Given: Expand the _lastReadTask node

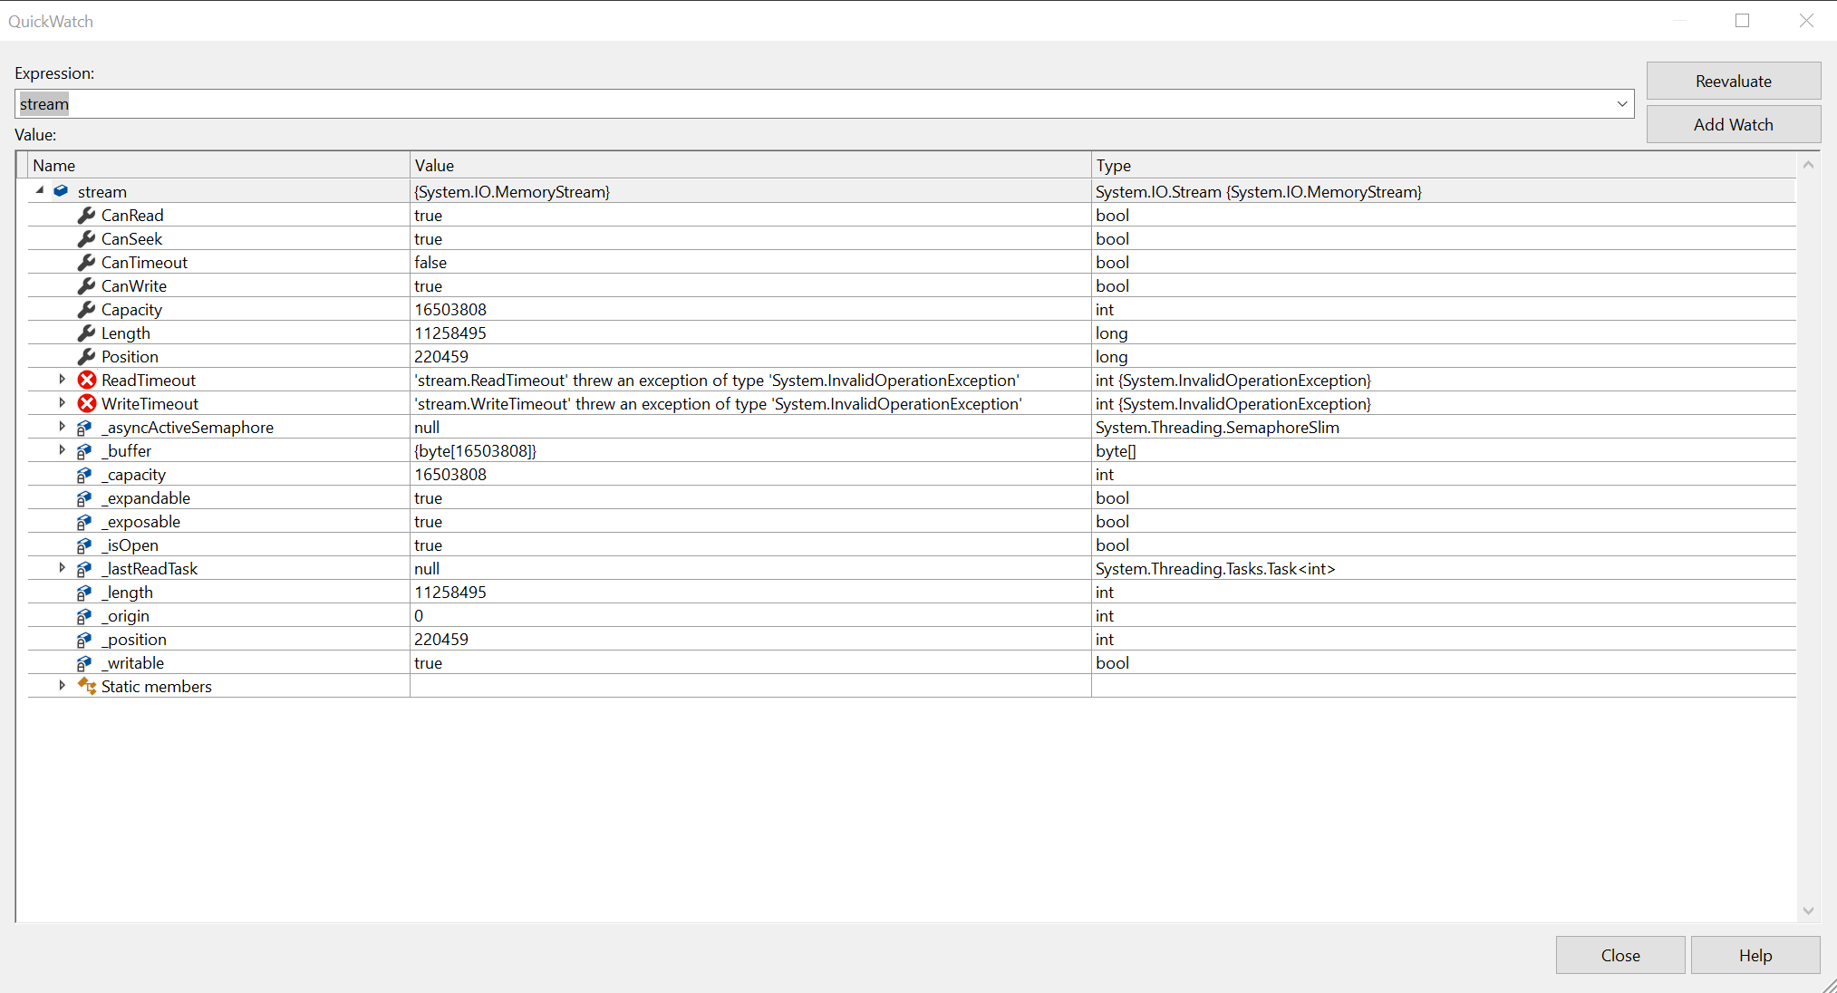Looking at the screenshot, I should pos(61,568).
